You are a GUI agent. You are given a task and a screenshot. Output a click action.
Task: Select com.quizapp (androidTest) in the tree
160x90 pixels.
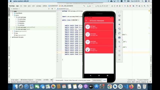point(26,27)
